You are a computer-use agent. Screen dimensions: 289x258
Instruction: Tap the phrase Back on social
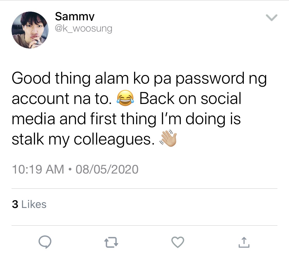coord(190,98)
